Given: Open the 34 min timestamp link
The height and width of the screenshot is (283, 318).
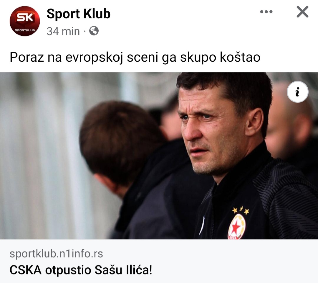Looking at the screenshot, I should tap(63, 31).
